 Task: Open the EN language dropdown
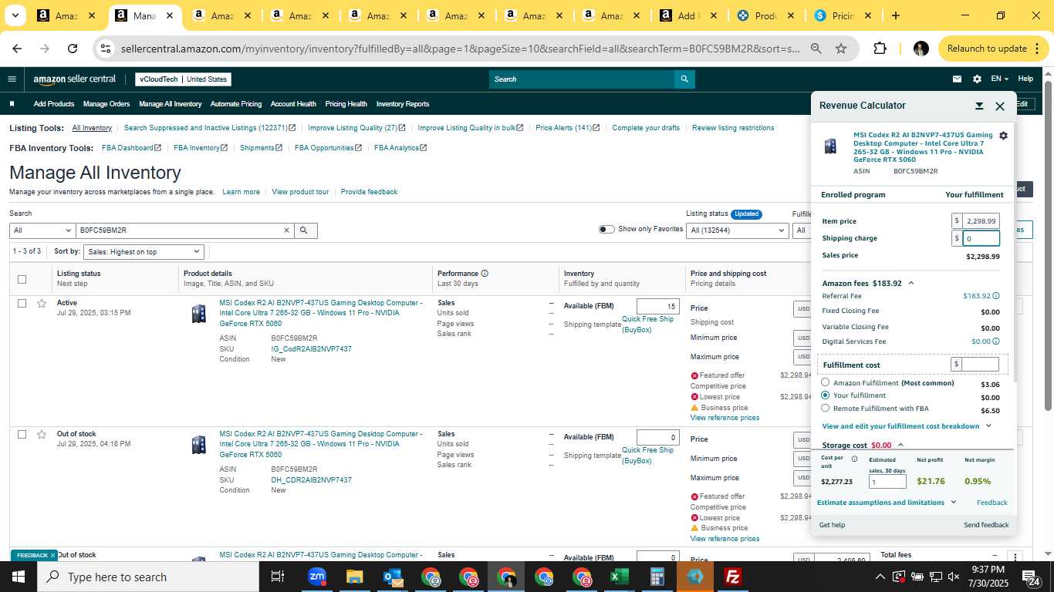(x=1000, y=79)
